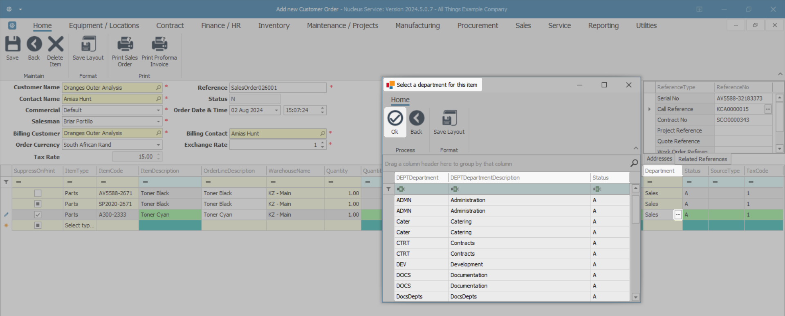Open the Inventory menu tab
785x316 pixels.
274,26
